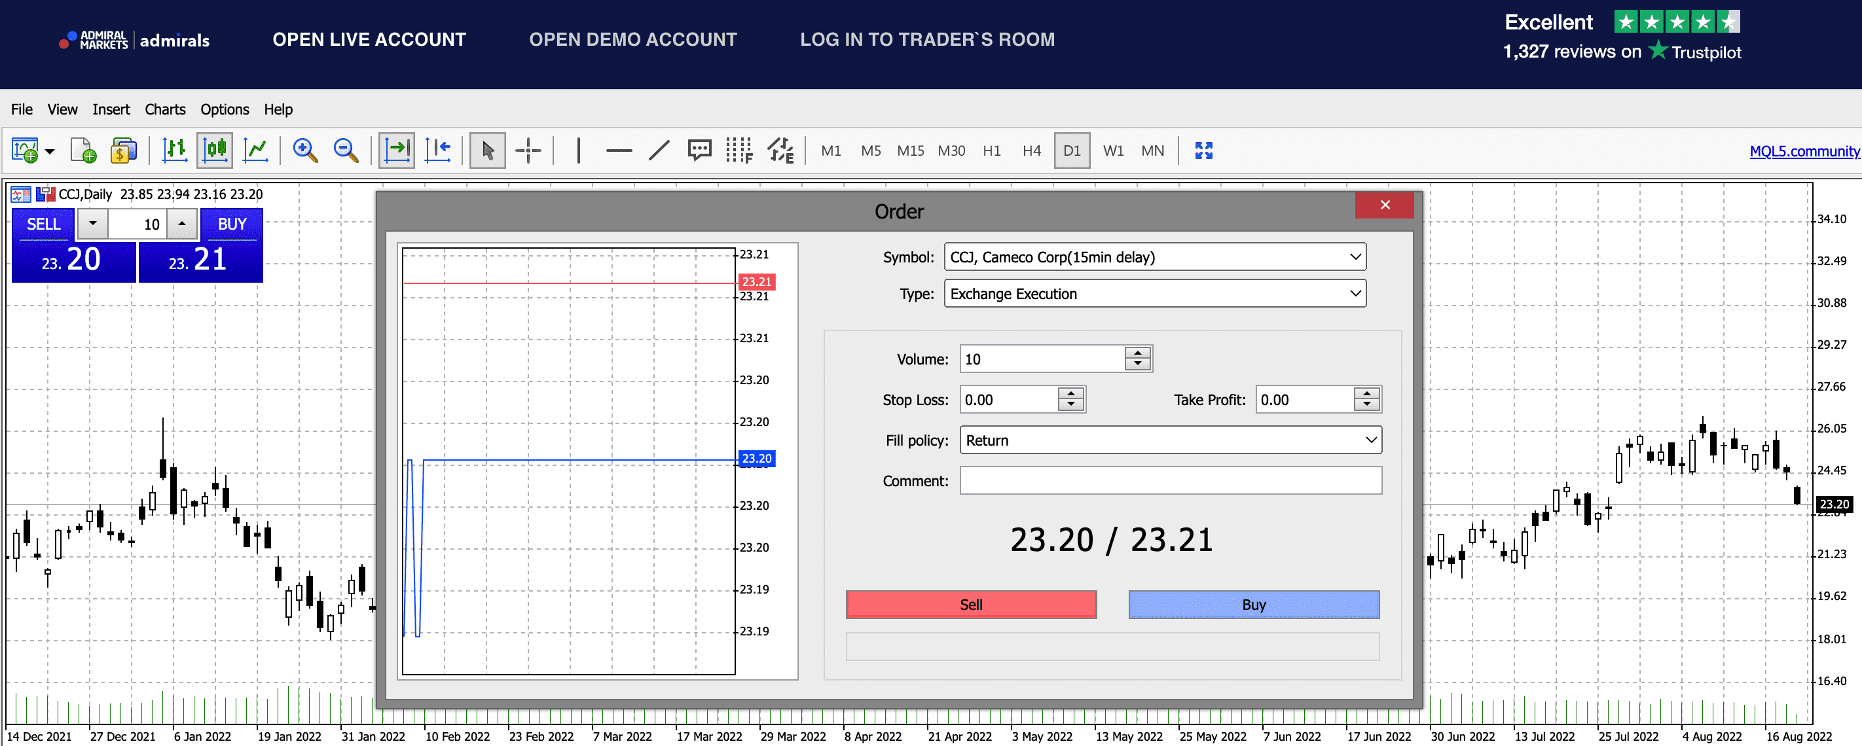Open the Trustpilot reviews badge

tap(1622, 37)
